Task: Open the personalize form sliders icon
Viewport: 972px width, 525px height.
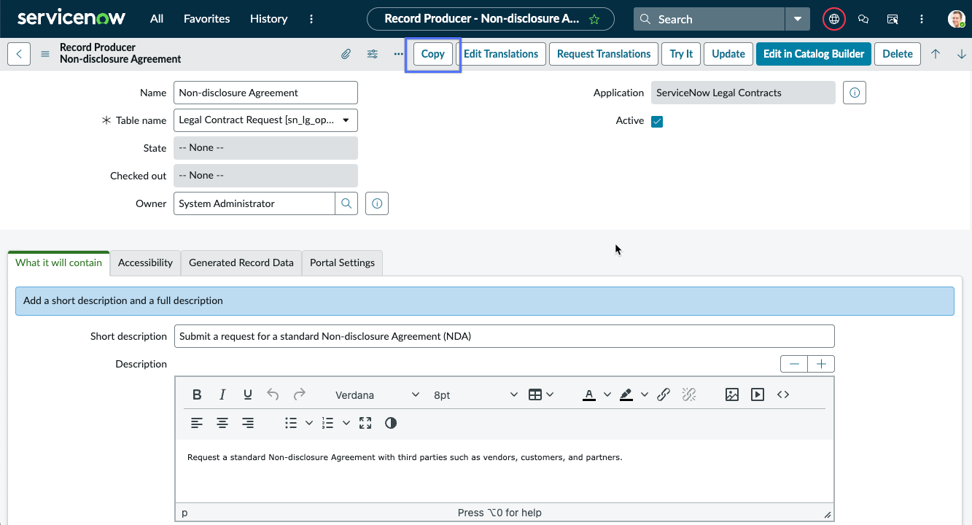Action: pos(373,54)
